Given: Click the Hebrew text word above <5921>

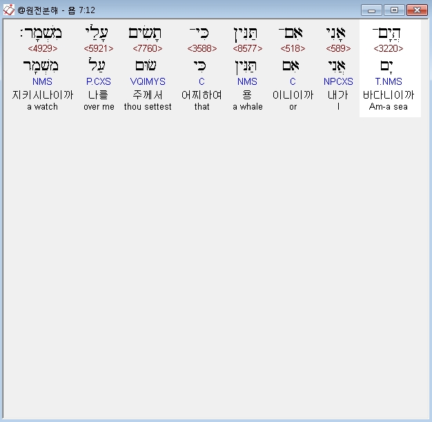Looking at the screenshot, I should (x=97, y=33).
